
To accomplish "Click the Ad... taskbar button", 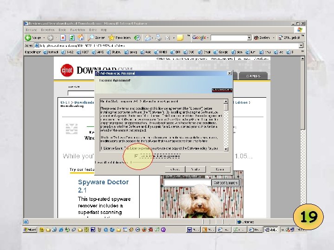I will (271, 230).
